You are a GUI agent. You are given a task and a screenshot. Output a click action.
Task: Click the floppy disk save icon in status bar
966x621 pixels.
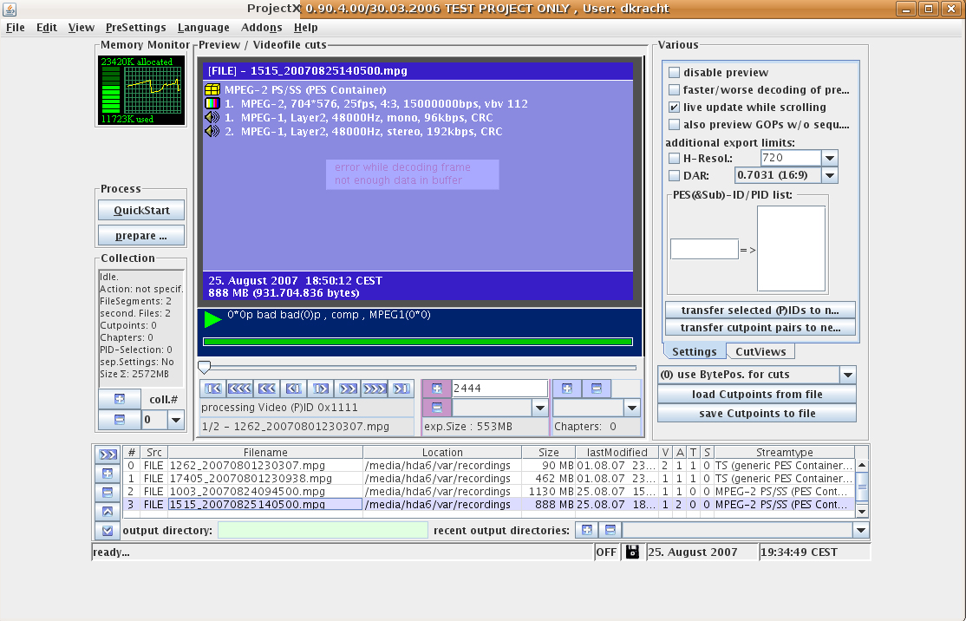pos(632,552)
